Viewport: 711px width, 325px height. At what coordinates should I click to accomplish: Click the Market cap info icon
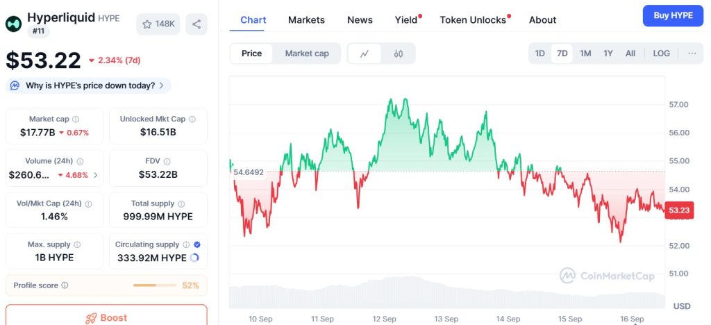[x=76, y=119]
